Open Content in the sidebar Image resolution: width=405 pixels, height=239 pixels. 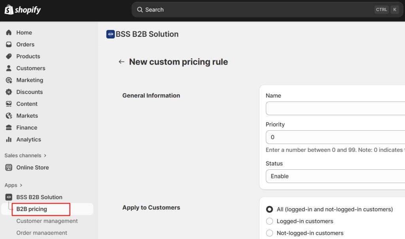(27, 104)
